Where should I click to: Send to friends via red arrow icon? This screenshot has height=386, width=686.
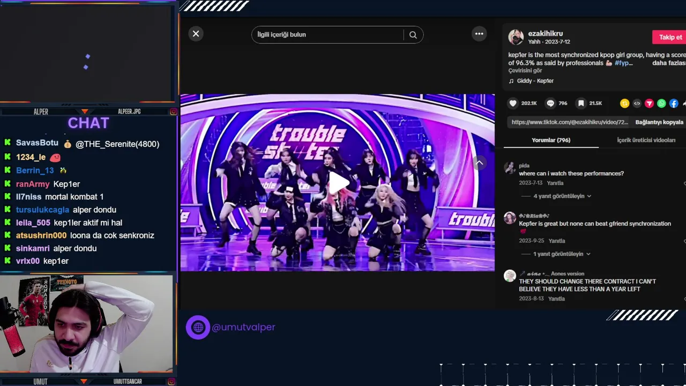(x=649, y=103)
